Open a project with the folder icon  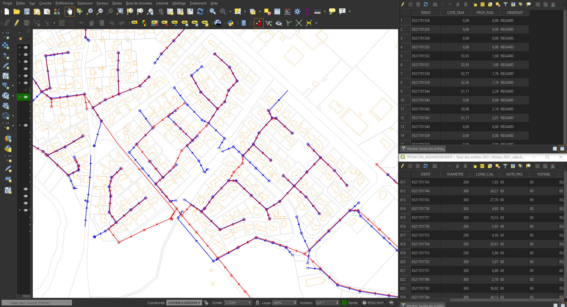17,12
